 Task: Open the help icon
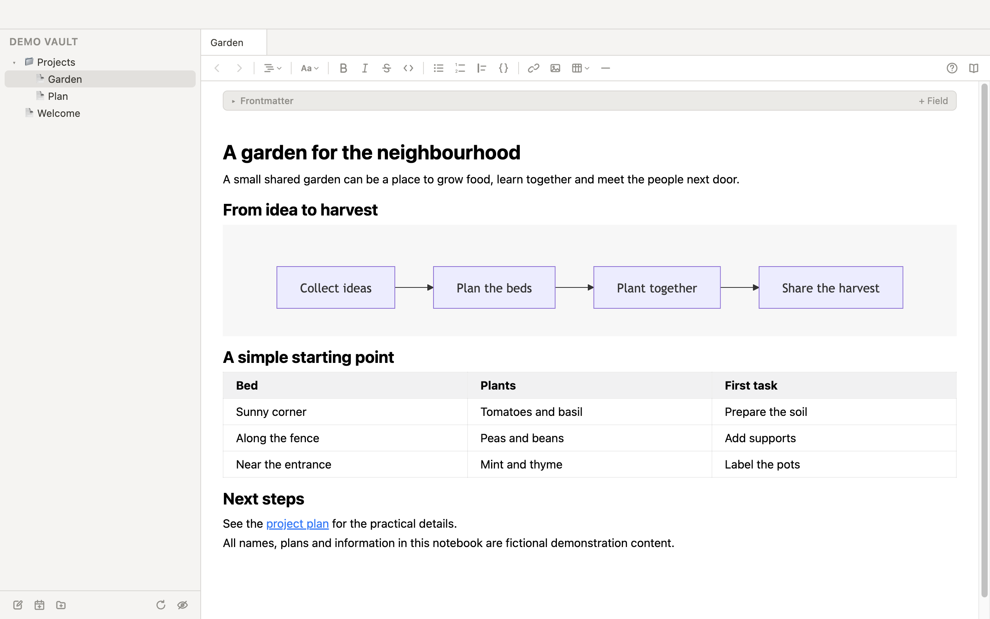(952, 68)
